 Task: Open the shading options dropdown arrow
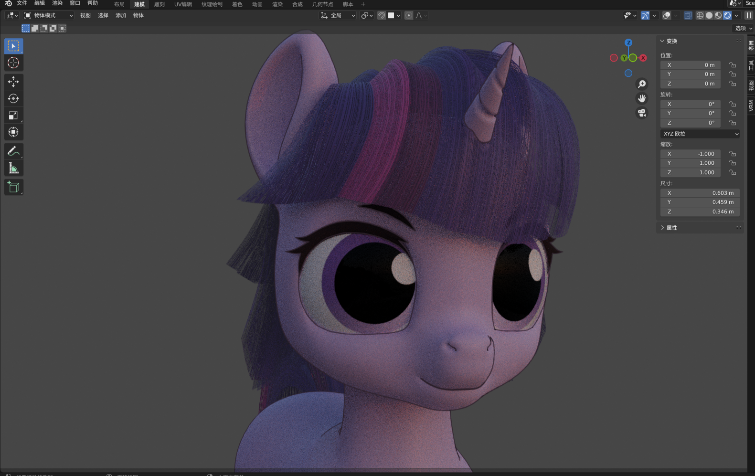coord(737,15)
